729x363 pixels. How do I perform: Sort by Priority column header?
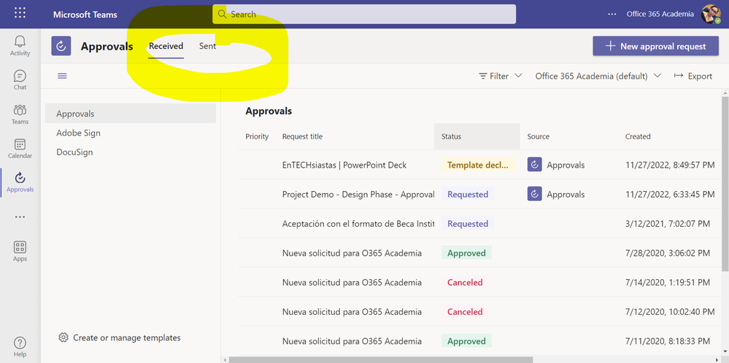tap(257, 136)
